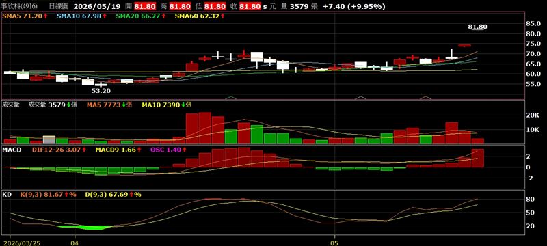Click the 60.0 price axis label
Screen dimensions: 547x246
coord(533,74)
